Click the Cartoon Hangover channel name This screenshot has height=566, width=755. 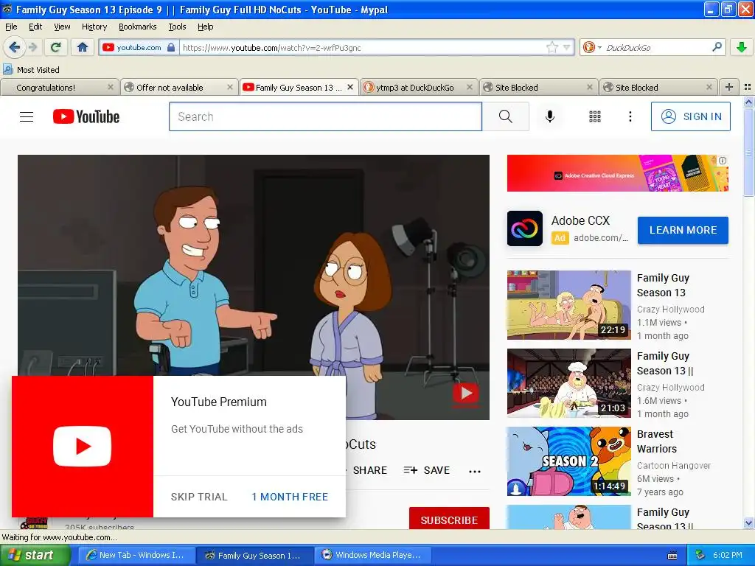point(674,466)
